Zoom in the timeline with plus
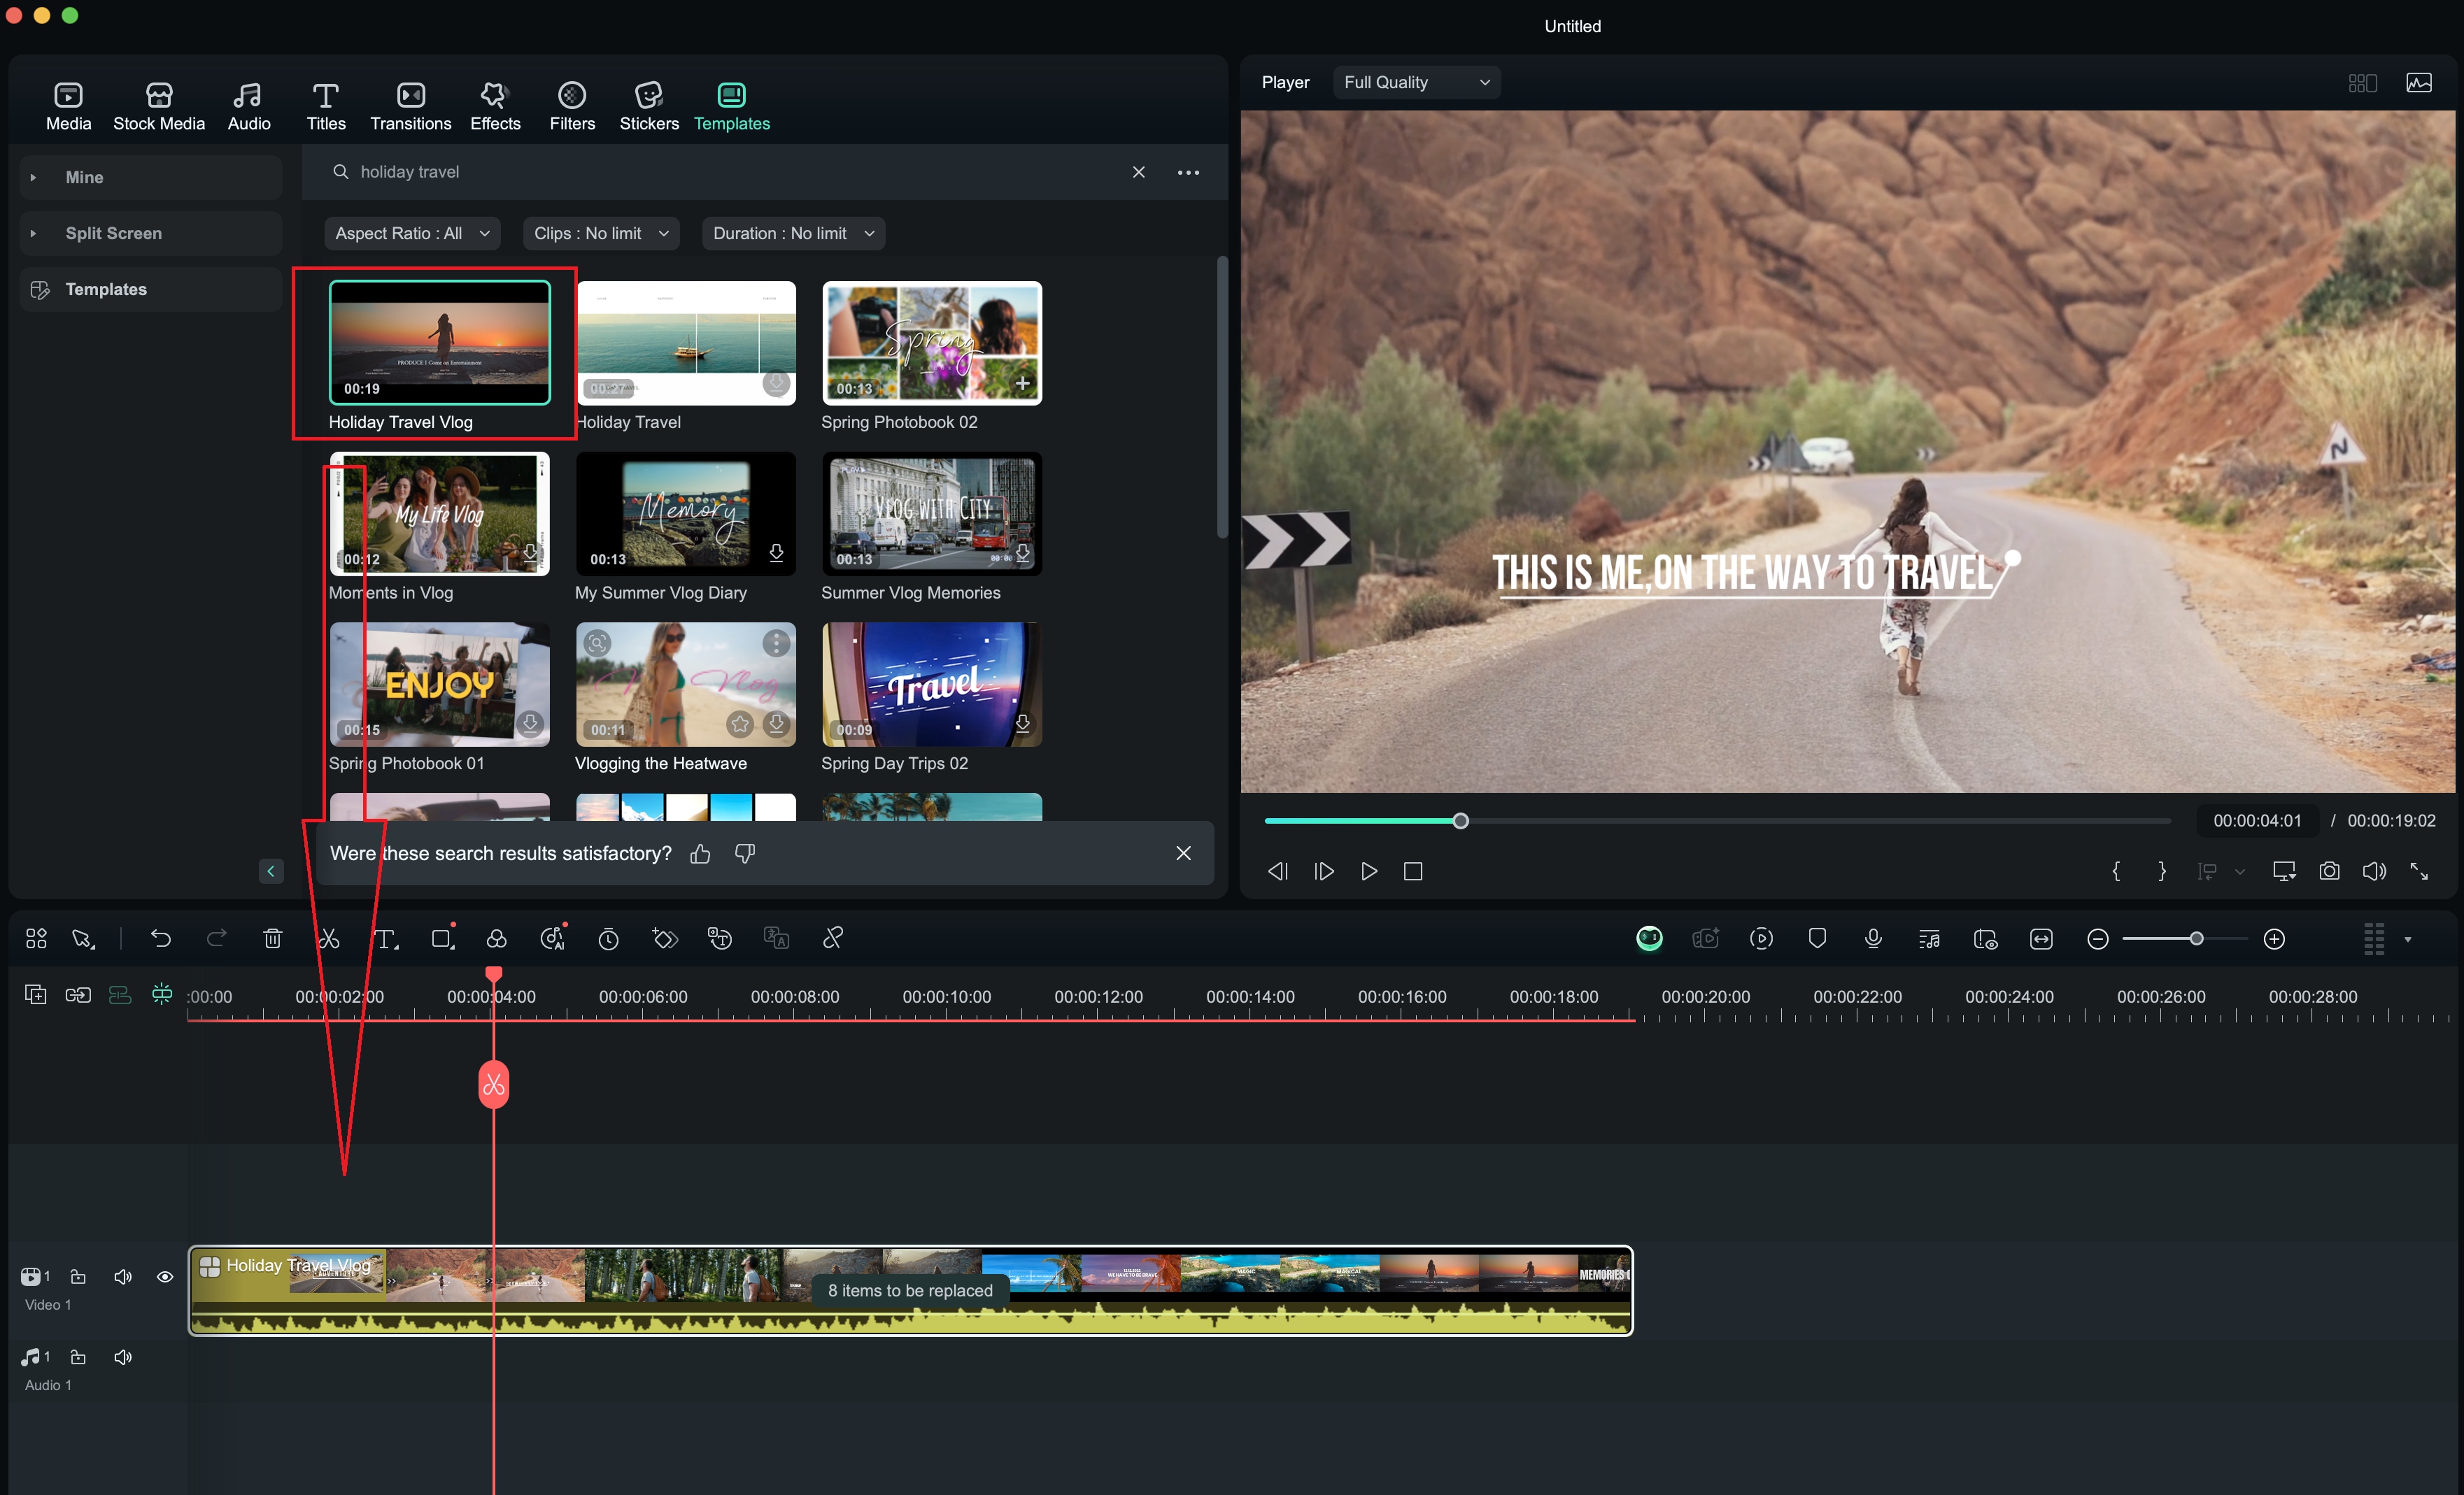 2274,939
